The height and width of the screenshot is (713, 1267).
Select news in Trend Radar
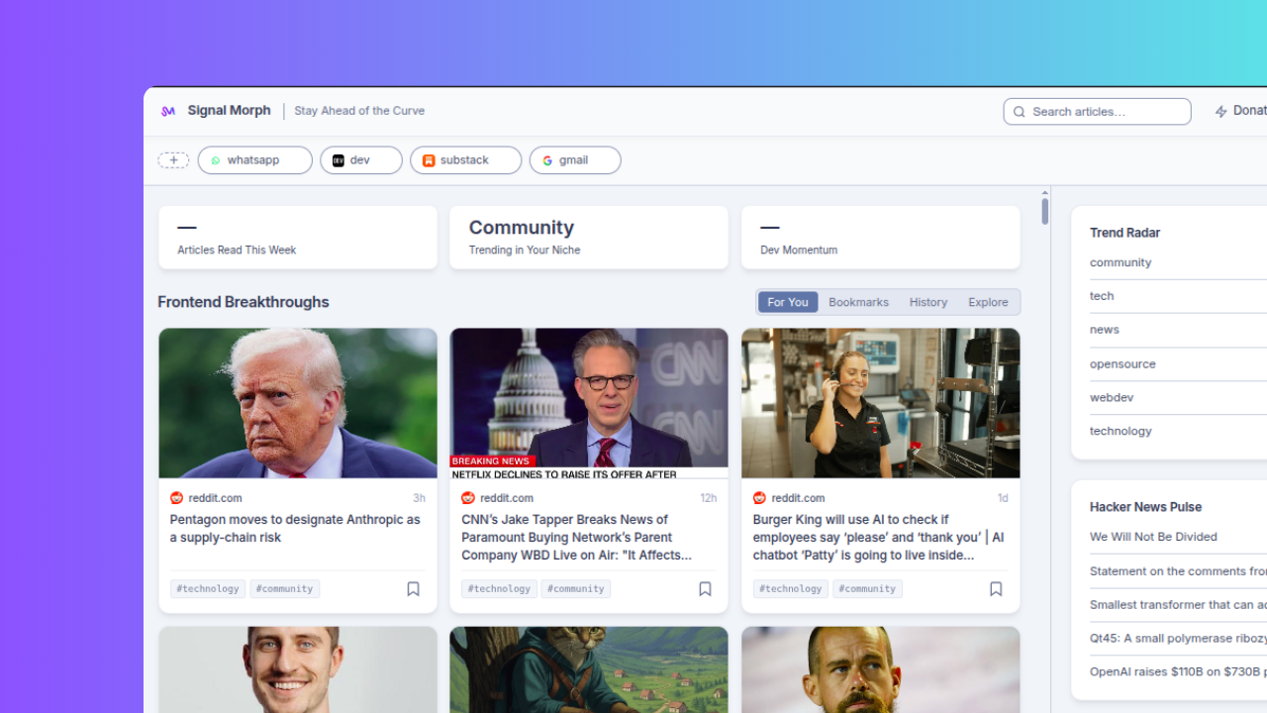pos(1105,330)
